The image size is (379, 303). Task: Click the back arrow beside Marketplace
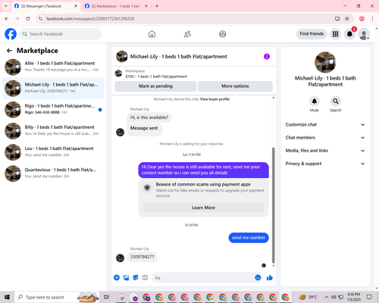[x=9, y=51]
